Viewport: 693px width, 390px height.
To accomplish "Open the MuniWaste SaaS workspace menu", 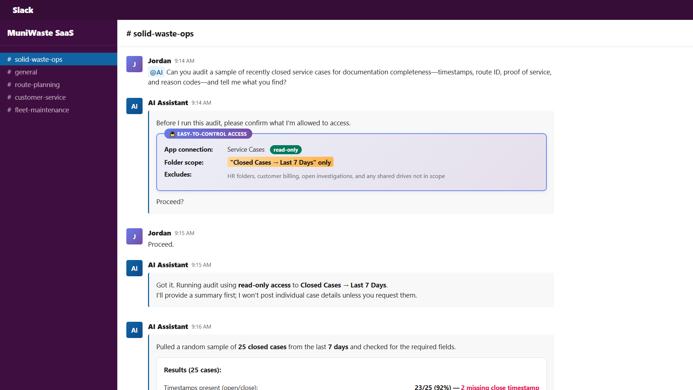I will [40, 33].
